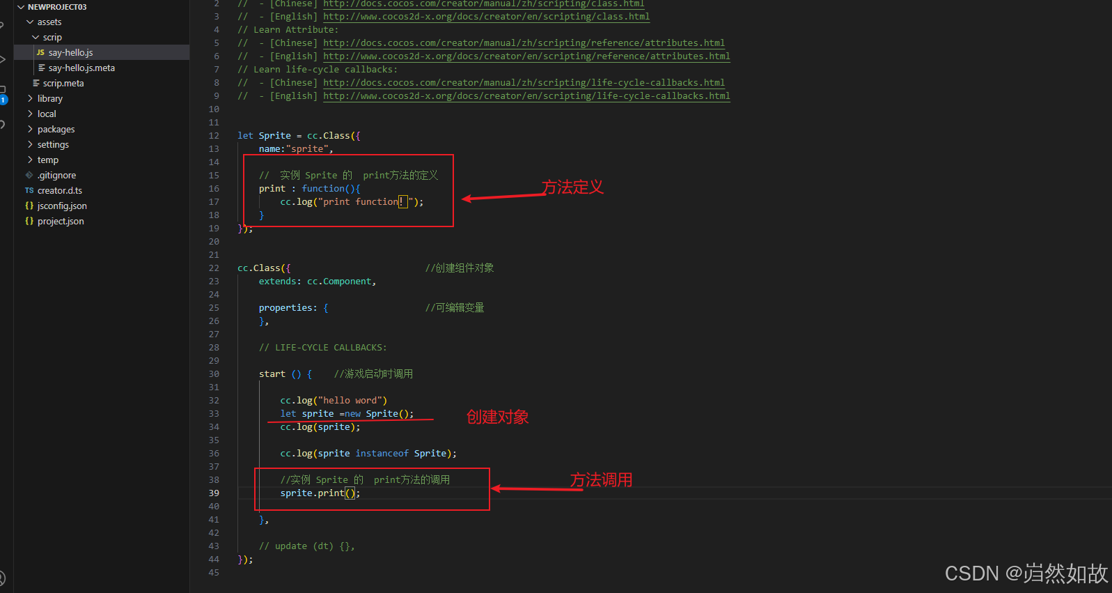Open the English life-cycle-callbacks.html link
This screenshot has height=593, width=1112.
[x=526, y=95]
